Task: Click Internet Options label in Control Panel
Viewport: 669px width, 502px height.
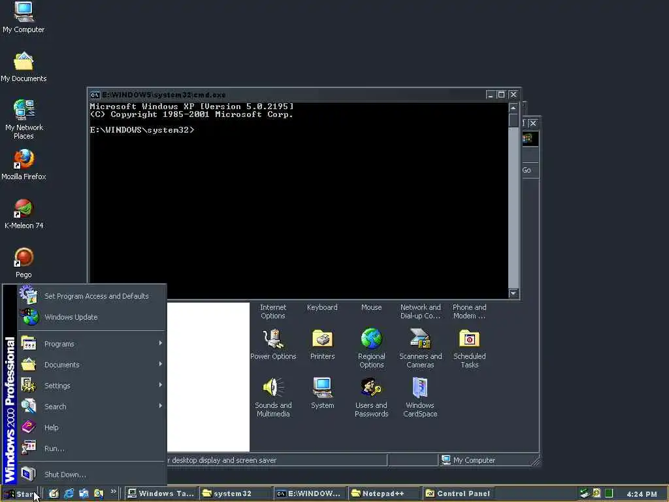Action: pyautogui.click(x=273, y=312)
